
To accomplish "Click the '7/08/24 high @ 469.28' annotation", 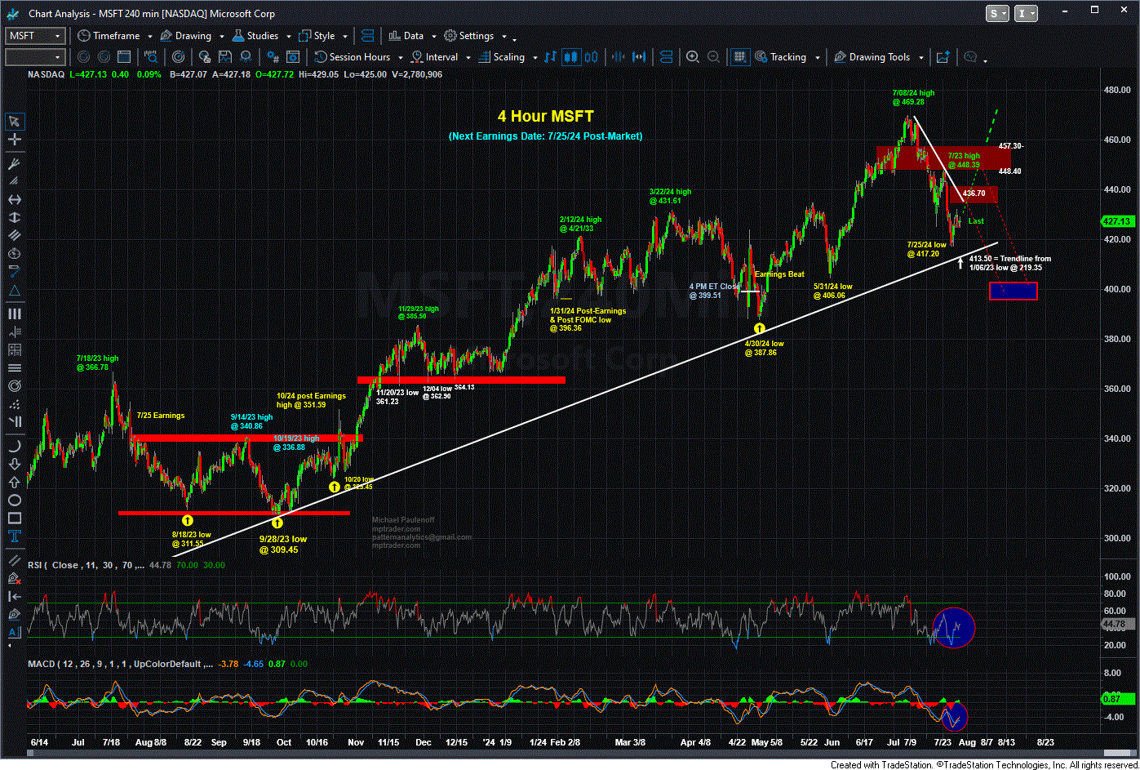I will pos(913,97).
